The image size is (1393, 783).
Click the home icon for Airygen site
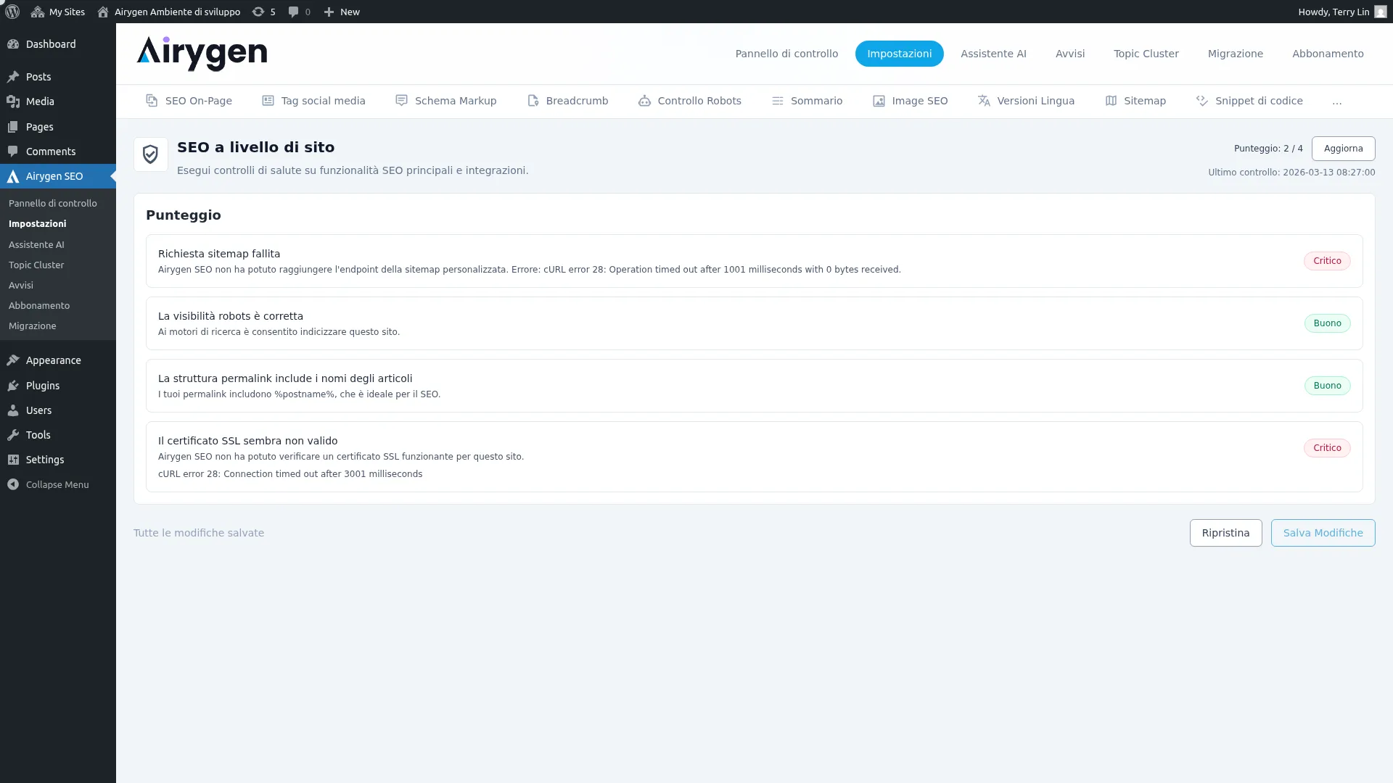pos(103,12)
